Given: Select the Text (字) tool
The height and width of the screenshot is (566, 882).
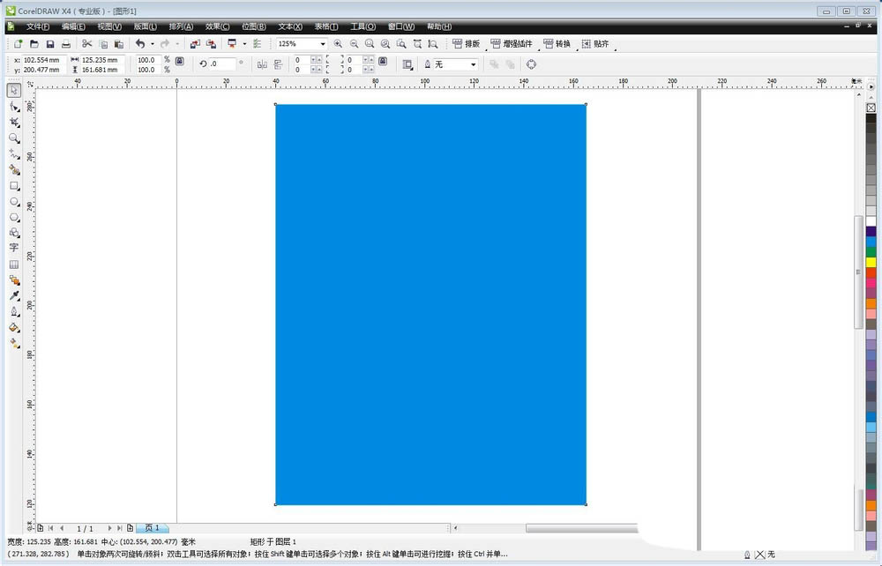Looking at the screenshot, I should click(x=14, y=249).
